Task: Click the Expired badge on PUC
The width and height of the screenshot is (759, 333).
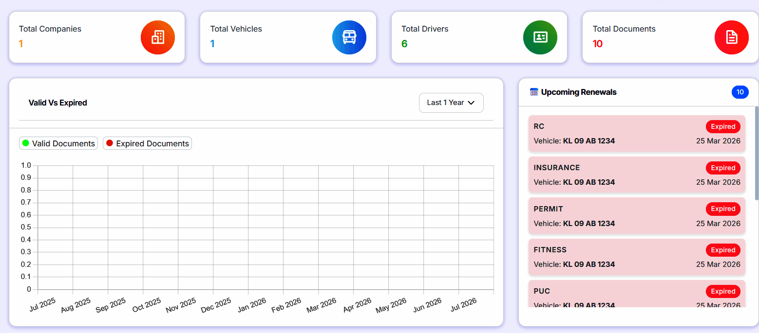Action: tap(723, 291)
